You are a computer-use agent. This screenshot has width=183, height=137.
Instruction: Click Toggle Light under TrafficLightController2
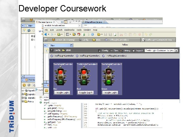pos(110,93)
